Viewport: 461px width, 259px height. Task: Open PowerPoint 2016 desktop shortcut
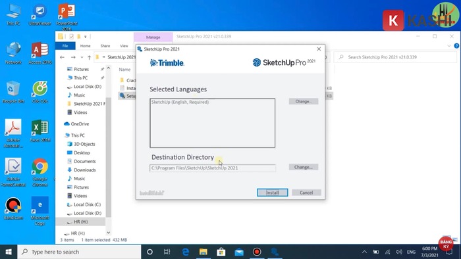67,17
